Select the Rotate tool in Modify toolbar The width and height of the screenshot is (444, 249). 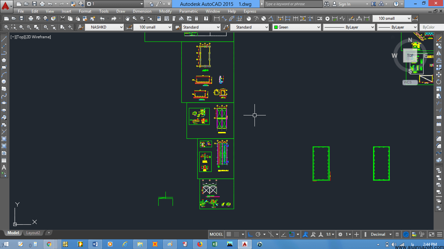(439, 82)
